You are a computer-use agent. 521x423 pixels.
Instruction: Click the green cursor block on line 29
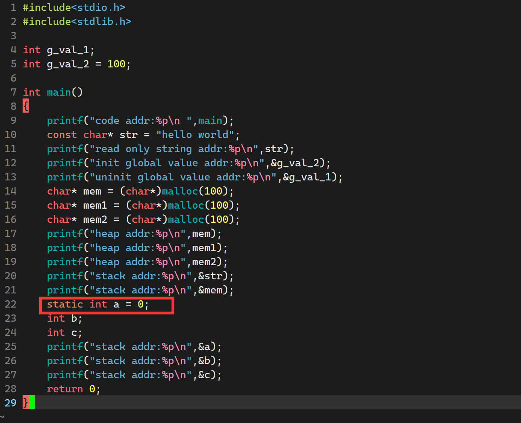point(32,403)
